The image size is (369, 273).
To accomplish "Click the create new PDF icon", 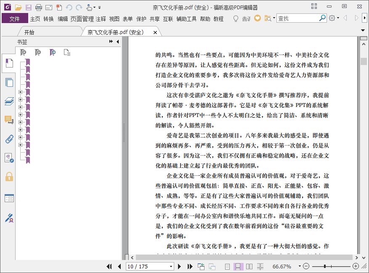I will point(59,8).
